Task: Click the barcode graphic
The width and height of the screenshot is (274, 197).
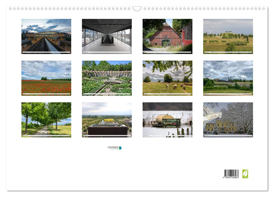Action: click(x=231, y=173)
